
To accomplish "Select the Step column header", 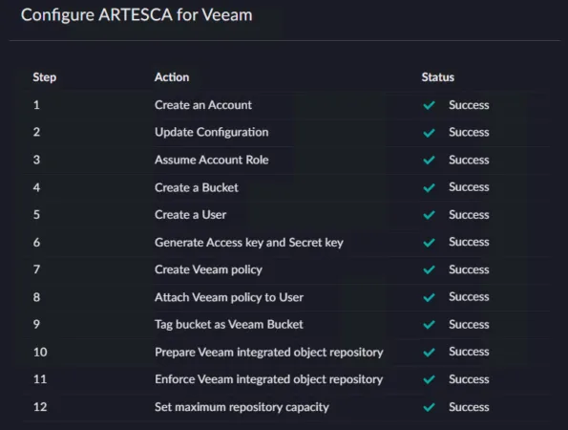I will click(45, 77).
